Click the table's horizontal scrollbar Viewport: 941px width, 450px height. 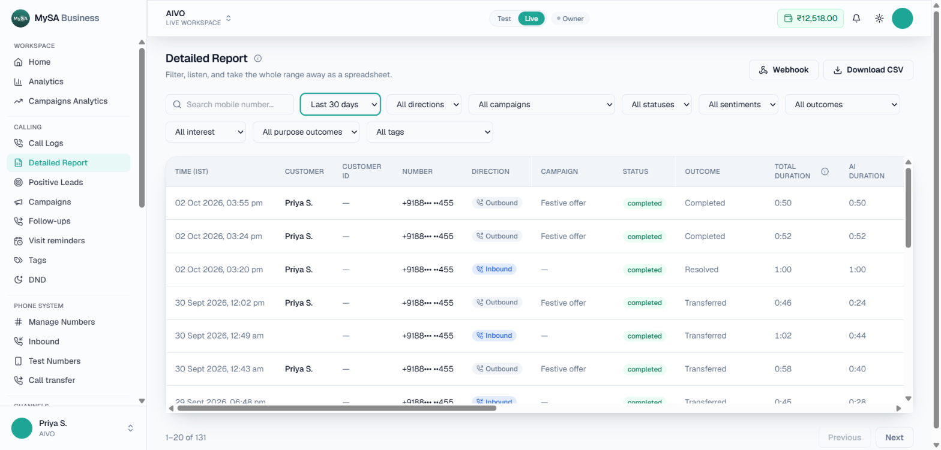tap(337, 408)
